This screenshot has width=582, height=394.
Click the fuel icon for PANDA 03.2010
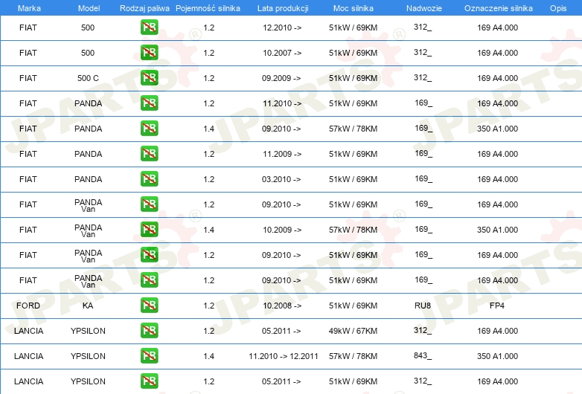coord(149,178)
